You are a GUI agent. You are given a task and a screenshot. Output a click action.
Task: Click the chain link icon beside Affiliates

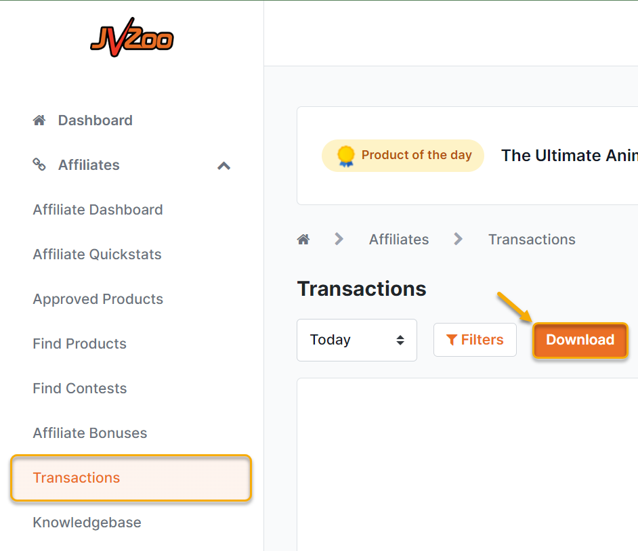pos(39,164)
